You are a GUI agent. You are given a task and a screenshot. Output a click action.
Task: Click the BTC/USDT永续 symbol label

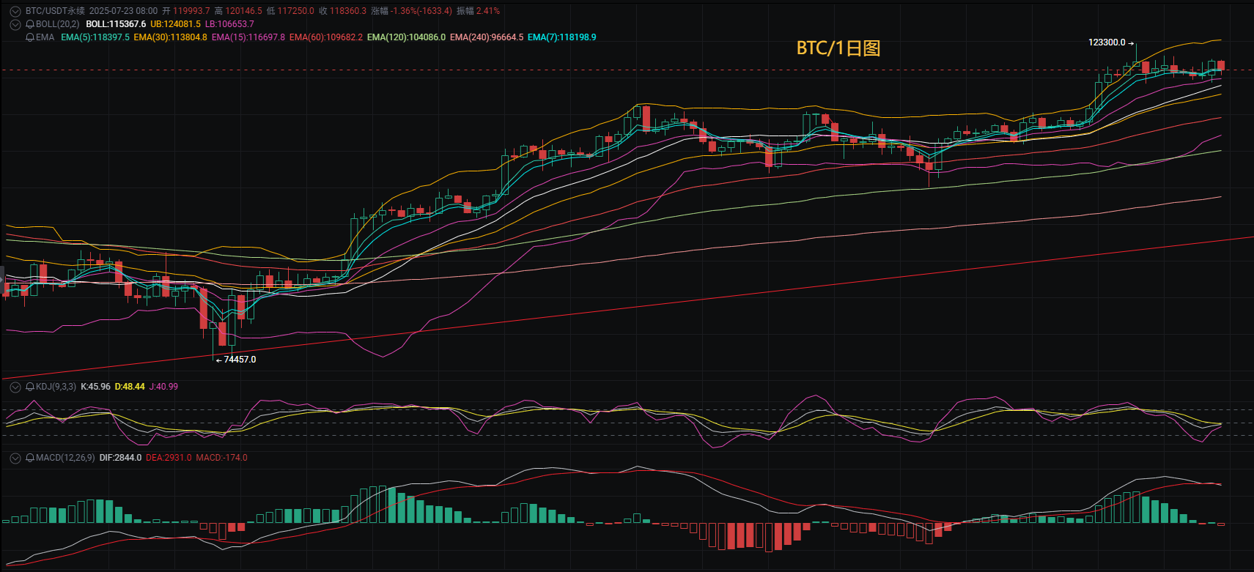[x=55, y=11]
